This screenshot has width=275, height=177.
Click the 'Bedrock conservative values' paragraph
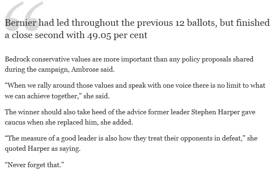click(x=129, y=64)
